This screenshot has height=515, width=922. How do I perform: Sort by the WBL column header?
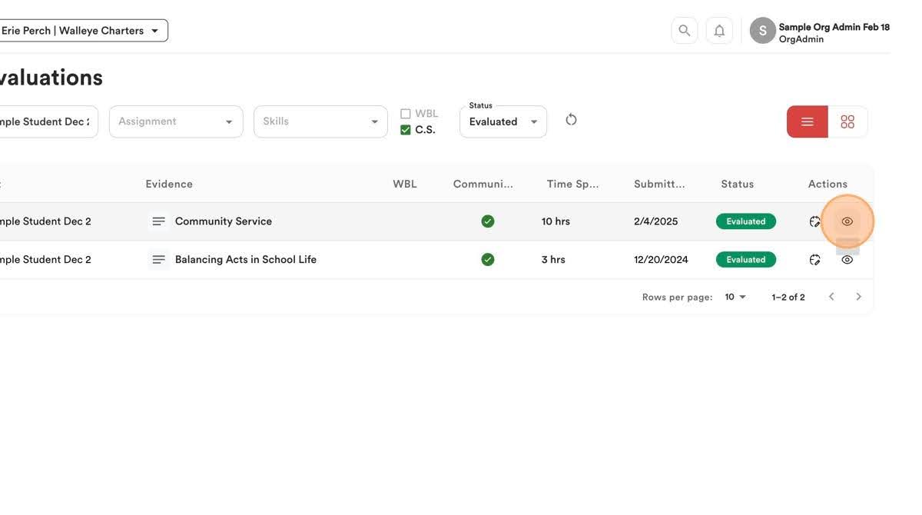coord(405,184)
